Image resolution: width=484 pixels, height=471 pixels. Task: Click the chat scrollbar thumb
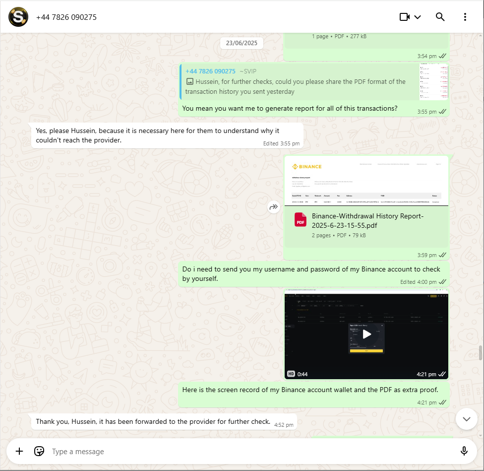tap(481, 353)
